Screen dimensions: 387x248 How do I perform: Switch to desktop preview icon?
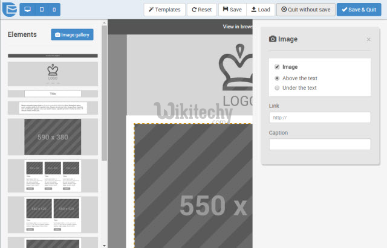(27, 10)
